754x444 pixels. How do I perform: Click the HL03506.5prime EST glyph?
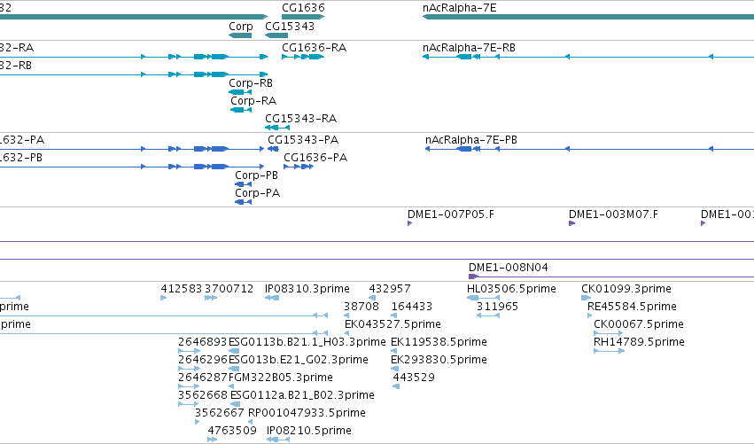coord(483,298)
